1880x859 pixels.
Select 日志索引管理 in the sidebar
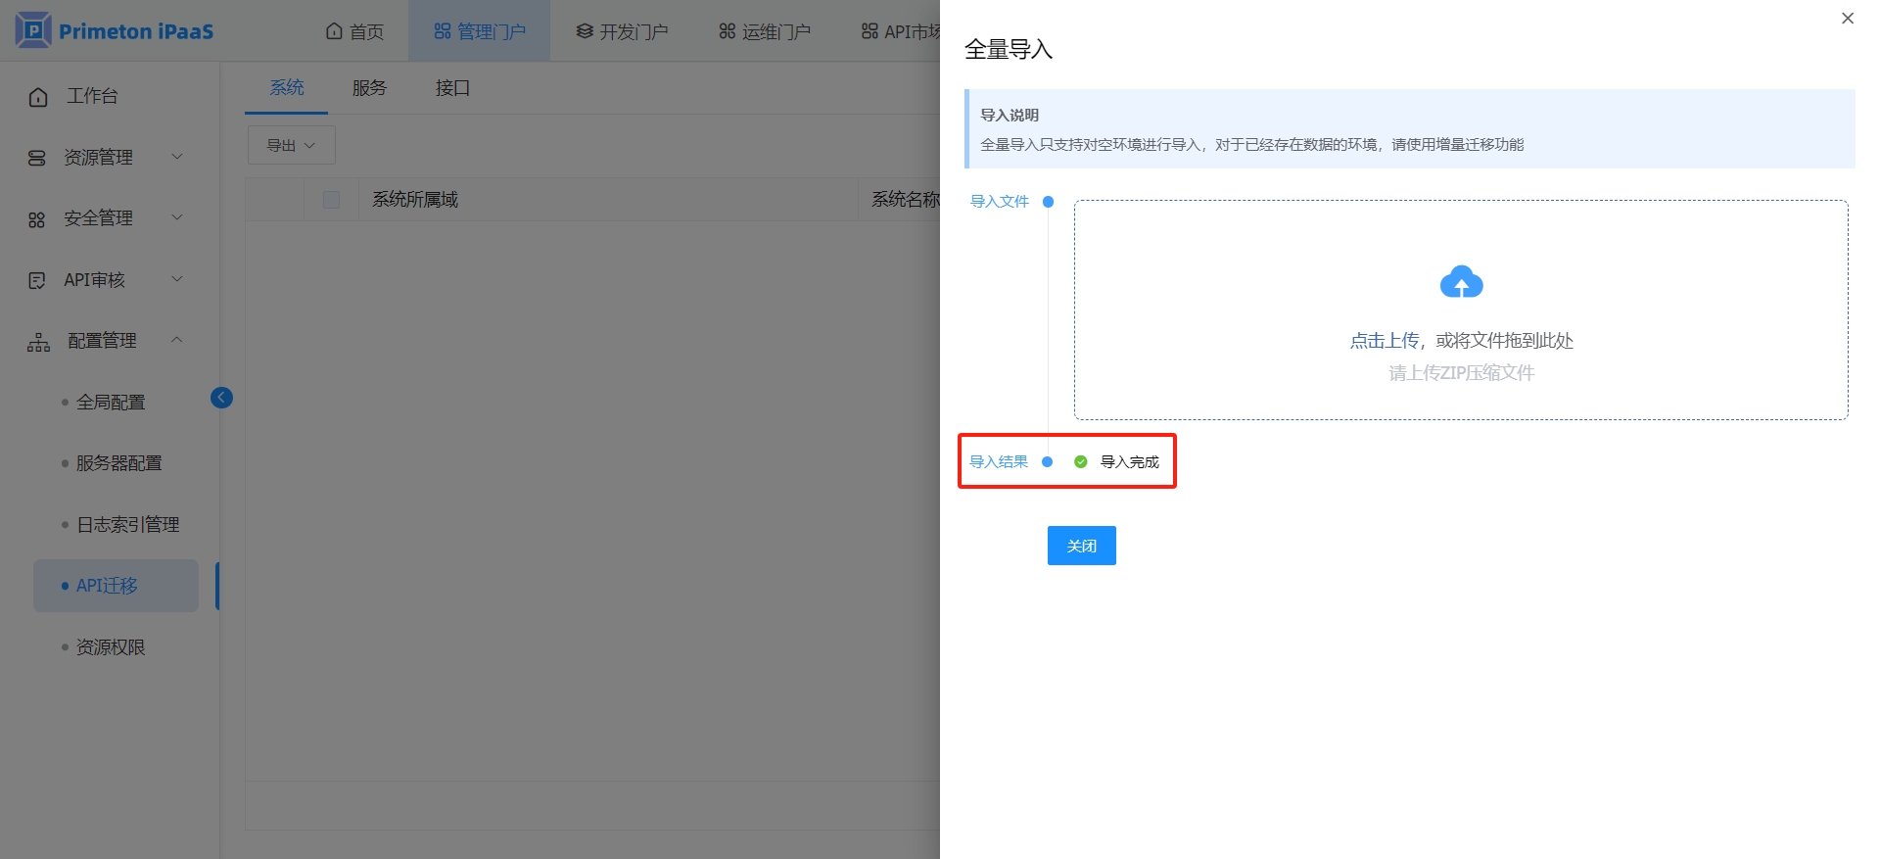[x=127, y=525]
